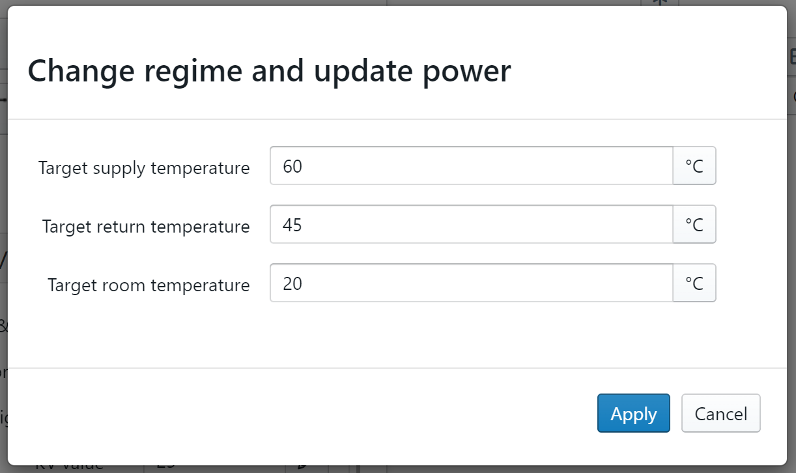This screenshot has width=796, height=473.
Task: Click the "Target supply temperature" label
Action: (144, 168)
